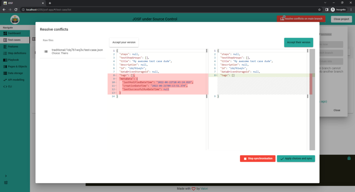Viewport: 355px width, 192px height.
Task: Go to Features in navigation
Action: 13,46
